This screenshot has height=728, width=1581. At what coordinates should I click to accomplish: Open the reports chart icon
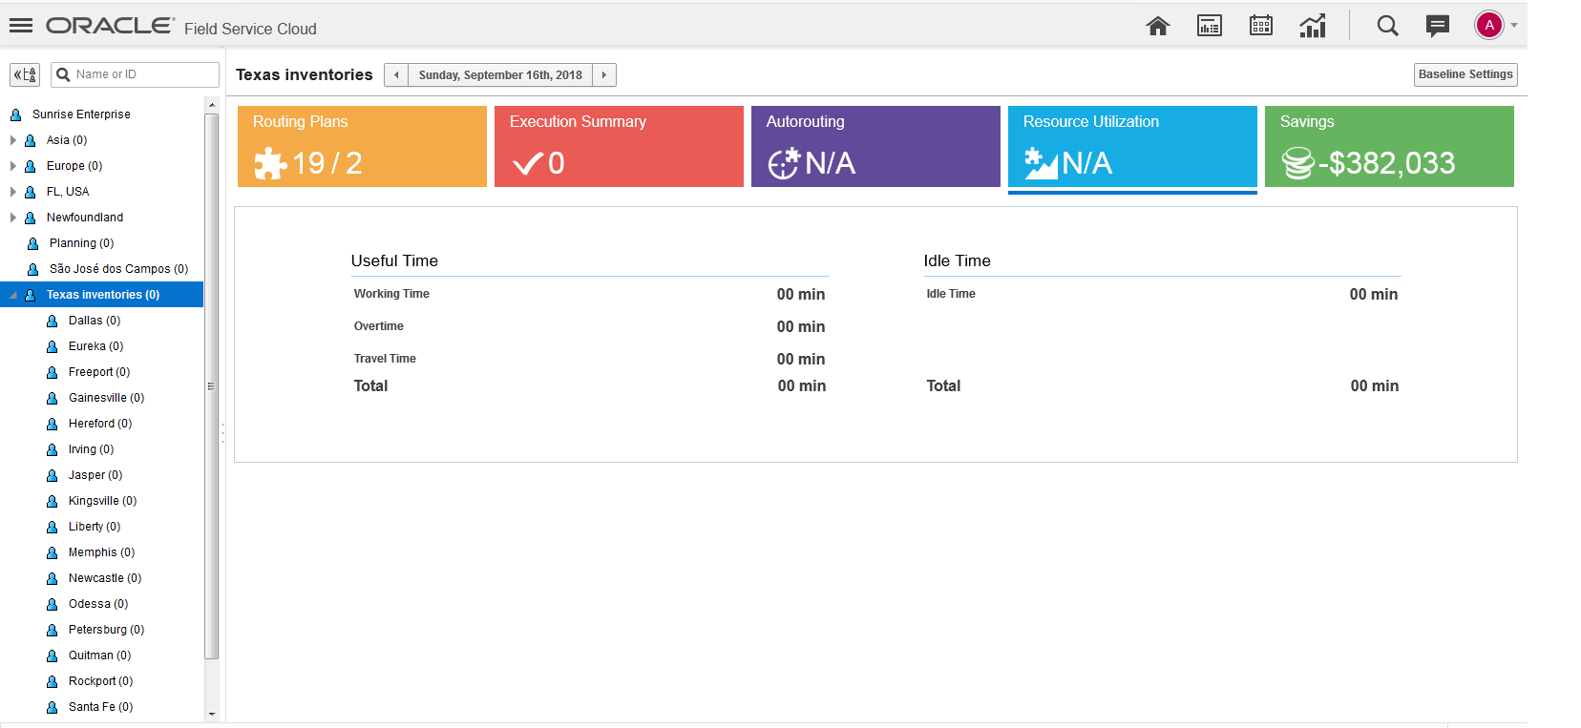click(x=1313, y=26)
